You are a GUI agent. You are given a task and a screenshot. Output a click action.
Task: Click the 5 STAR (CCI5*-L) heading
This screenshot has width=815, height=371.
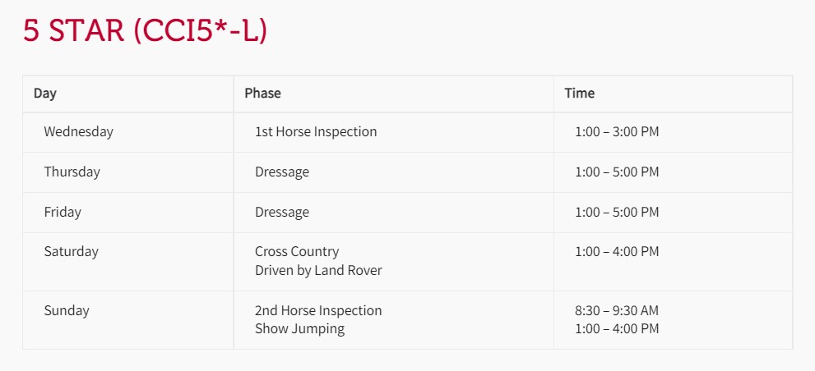(x=145, y=31)
